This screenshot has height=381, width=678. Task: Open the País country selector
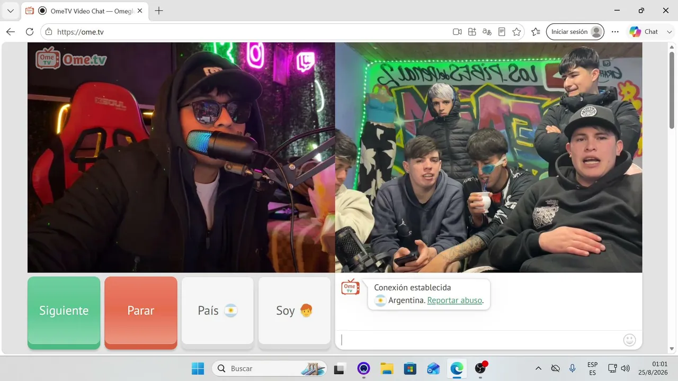coord(217,311)
